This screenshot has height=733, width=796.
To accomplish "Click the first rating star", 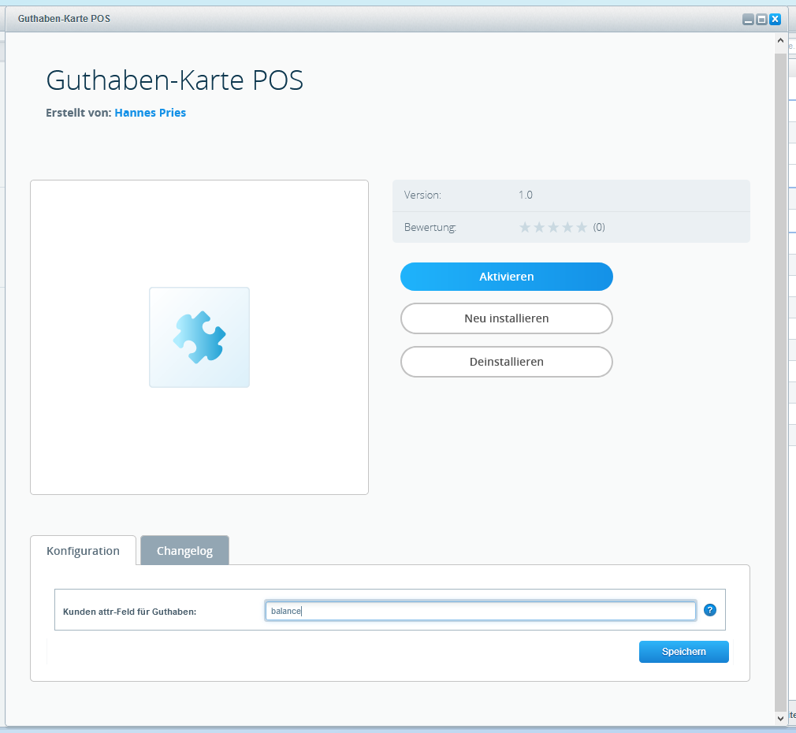I will click(525, 228).
